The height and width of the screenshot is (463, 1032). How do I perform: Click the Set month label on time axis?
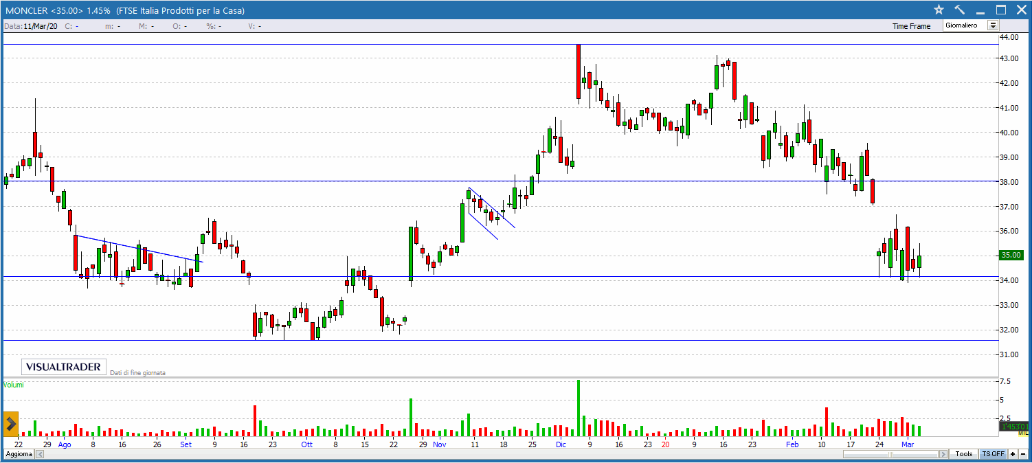pos(186,444)
